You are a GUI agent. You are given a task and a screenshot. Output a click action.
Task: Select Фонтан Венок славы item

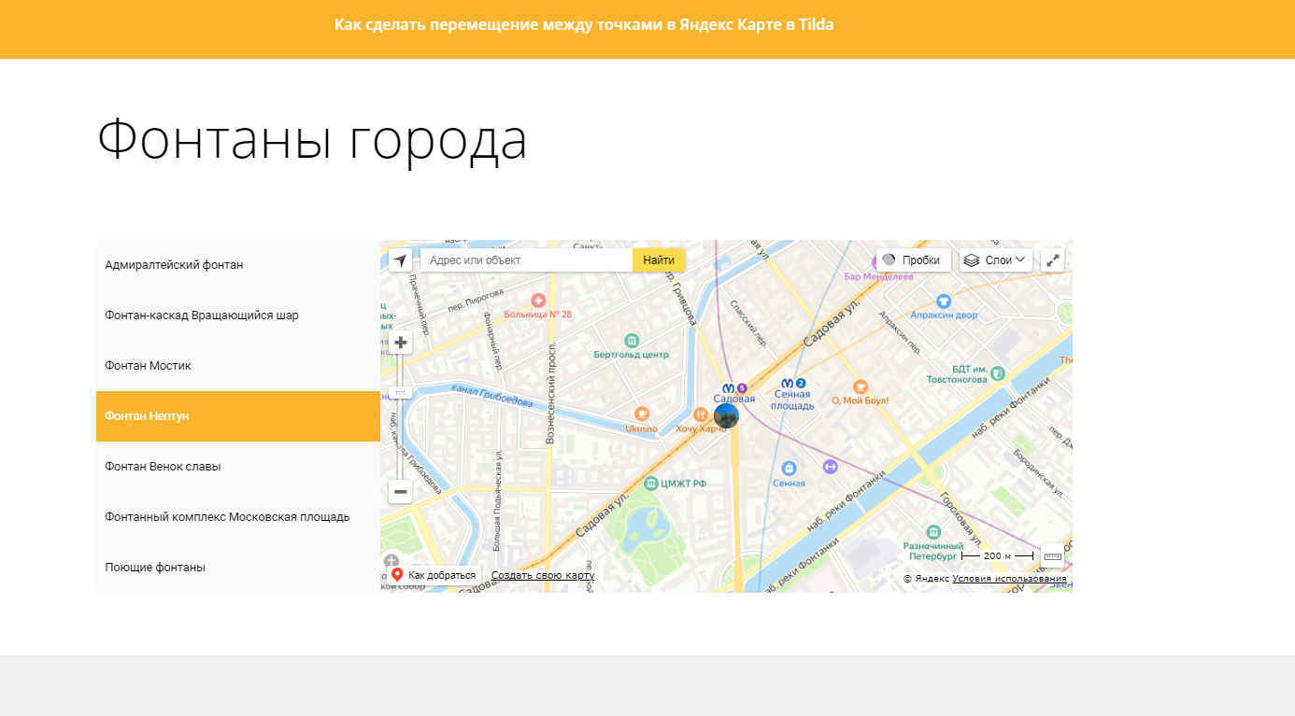pos(238,467)
